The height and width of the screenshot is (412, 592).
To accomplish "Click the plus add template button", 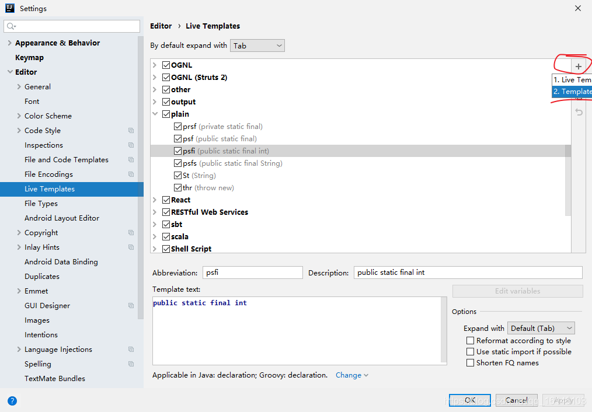I will tap(579, 67).
